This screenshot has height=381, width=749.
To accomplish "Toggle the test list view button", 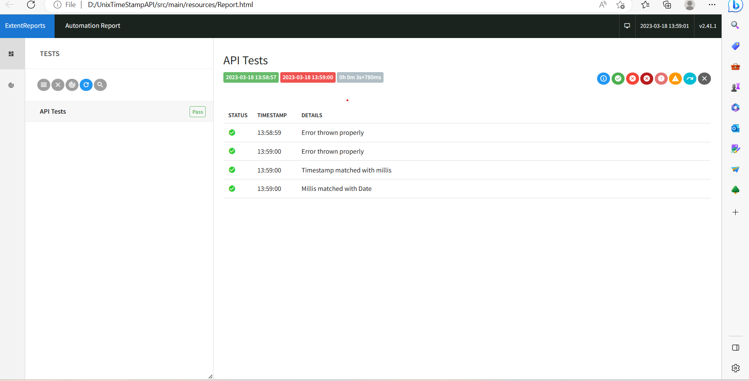I will [x=44, y=85].
